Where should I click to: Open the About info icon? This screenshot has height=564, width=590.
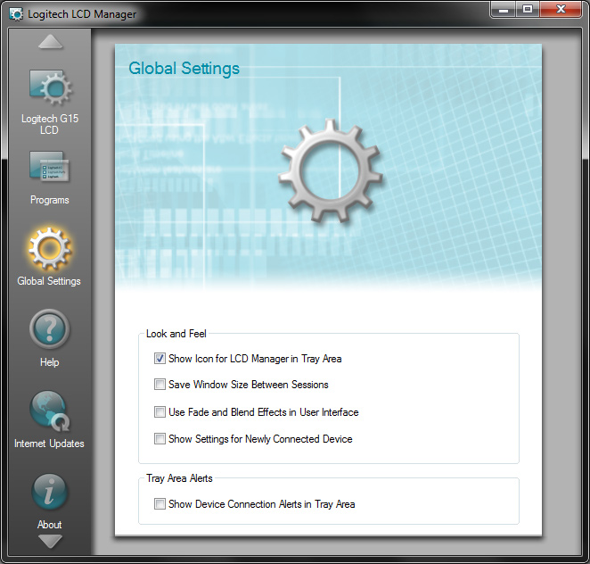tap(49, 492)
